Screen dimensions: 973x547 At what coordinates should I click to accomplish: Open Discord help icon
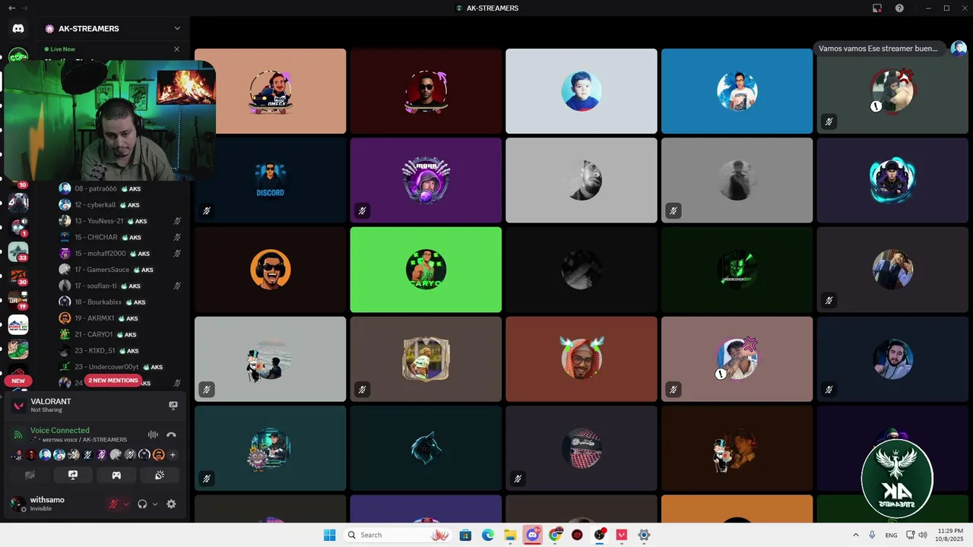[899, 8]
